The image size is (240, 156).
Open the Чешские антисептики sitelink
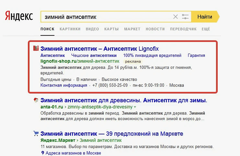[x=94, y=55]
